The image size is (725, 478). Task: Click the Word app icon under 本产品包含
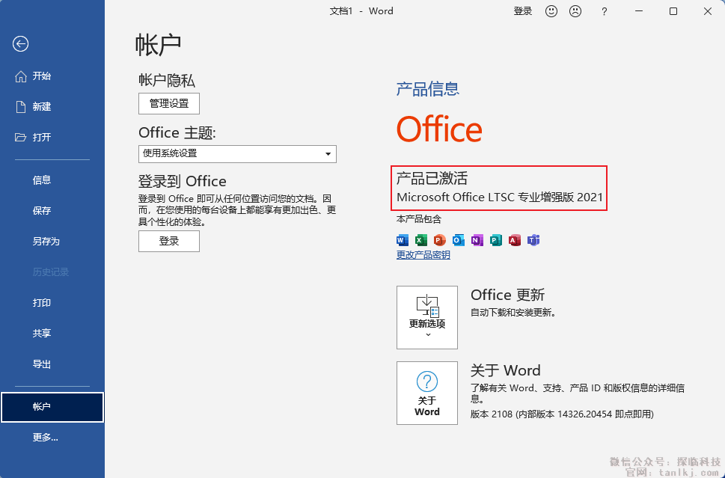pos(403,240)
